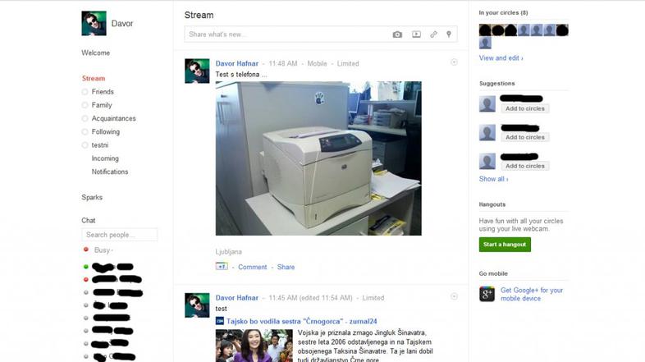Click the Chat heading
Screen dimensions: 645x362
(x=89, y=221)
